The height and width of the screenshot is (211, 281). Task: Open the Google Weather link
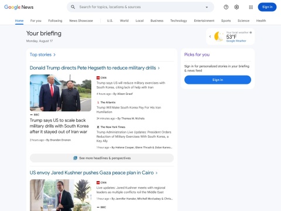(x=236, y=41)
